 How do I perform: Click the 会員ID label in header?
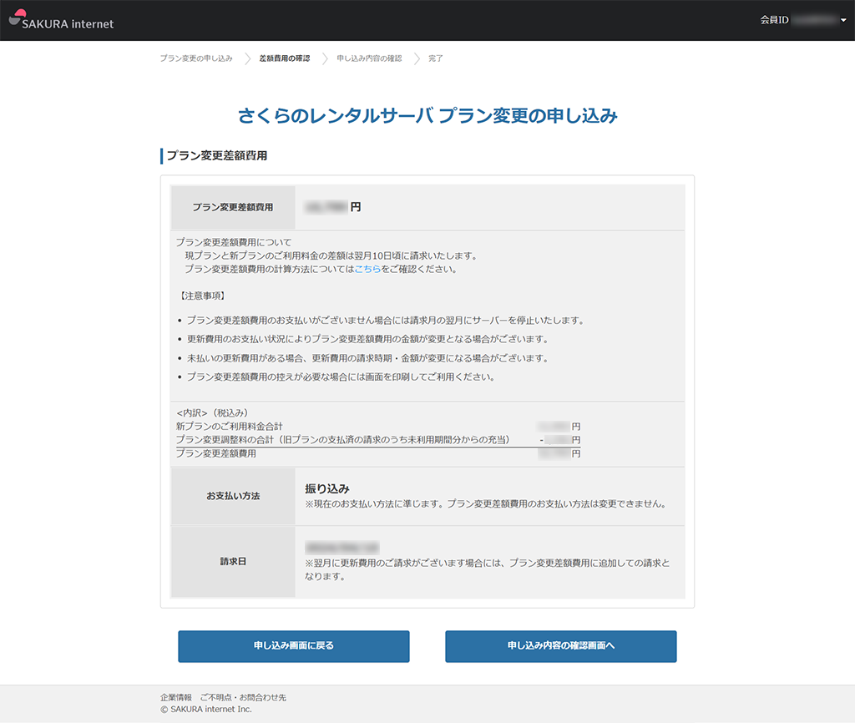[x=774, y=20]
